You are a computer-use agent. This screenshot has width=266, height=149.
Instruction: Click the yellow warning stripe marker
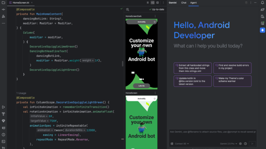pos(123,139)
